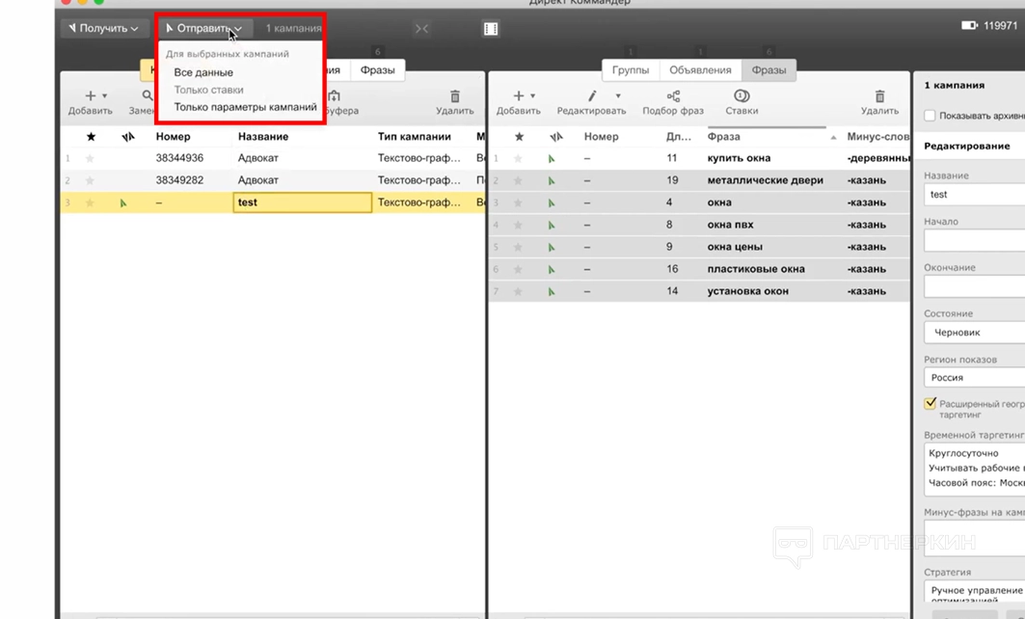Enable Показывать архивные checkbox
This screenshot has width=1025, height=619.
(x=930, y=116)
